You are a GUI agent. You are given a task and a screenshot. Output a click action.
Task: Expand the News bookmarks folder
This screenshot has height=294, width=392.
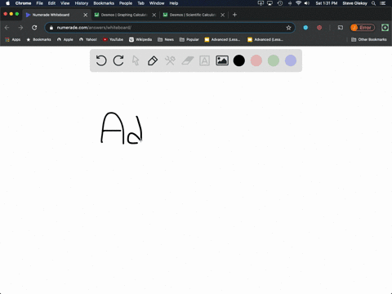point(166,39)
